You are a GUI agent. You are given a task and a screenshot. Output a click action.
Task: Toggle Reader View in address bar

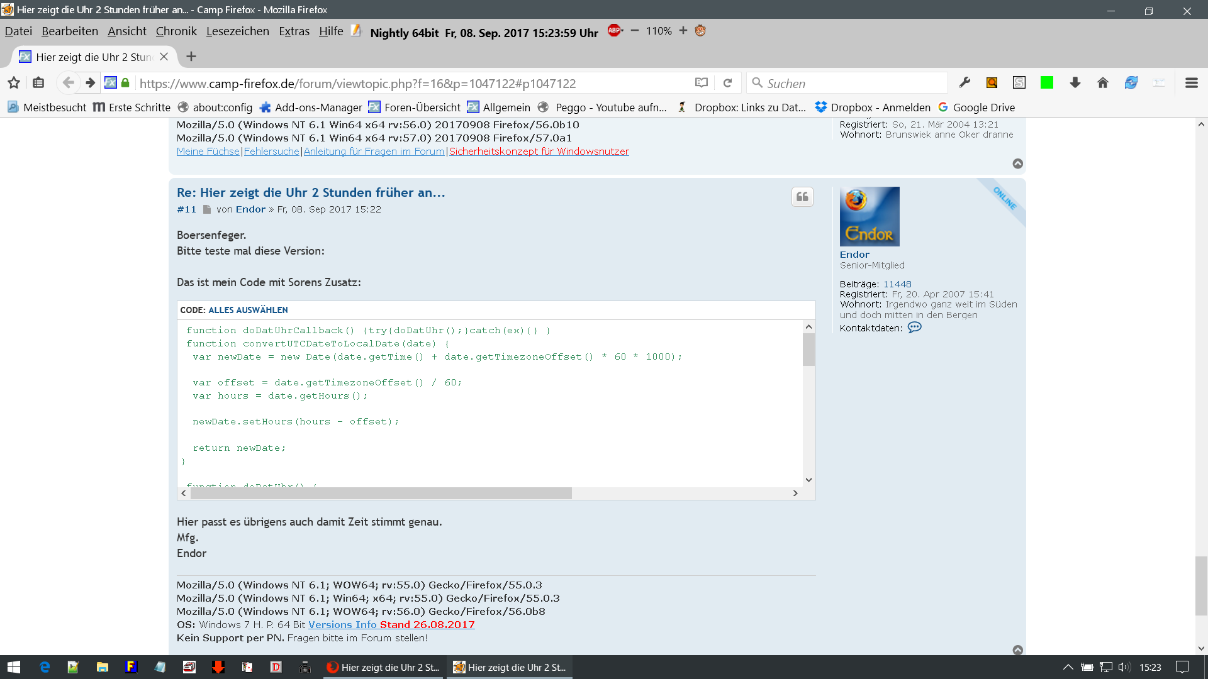702,83
